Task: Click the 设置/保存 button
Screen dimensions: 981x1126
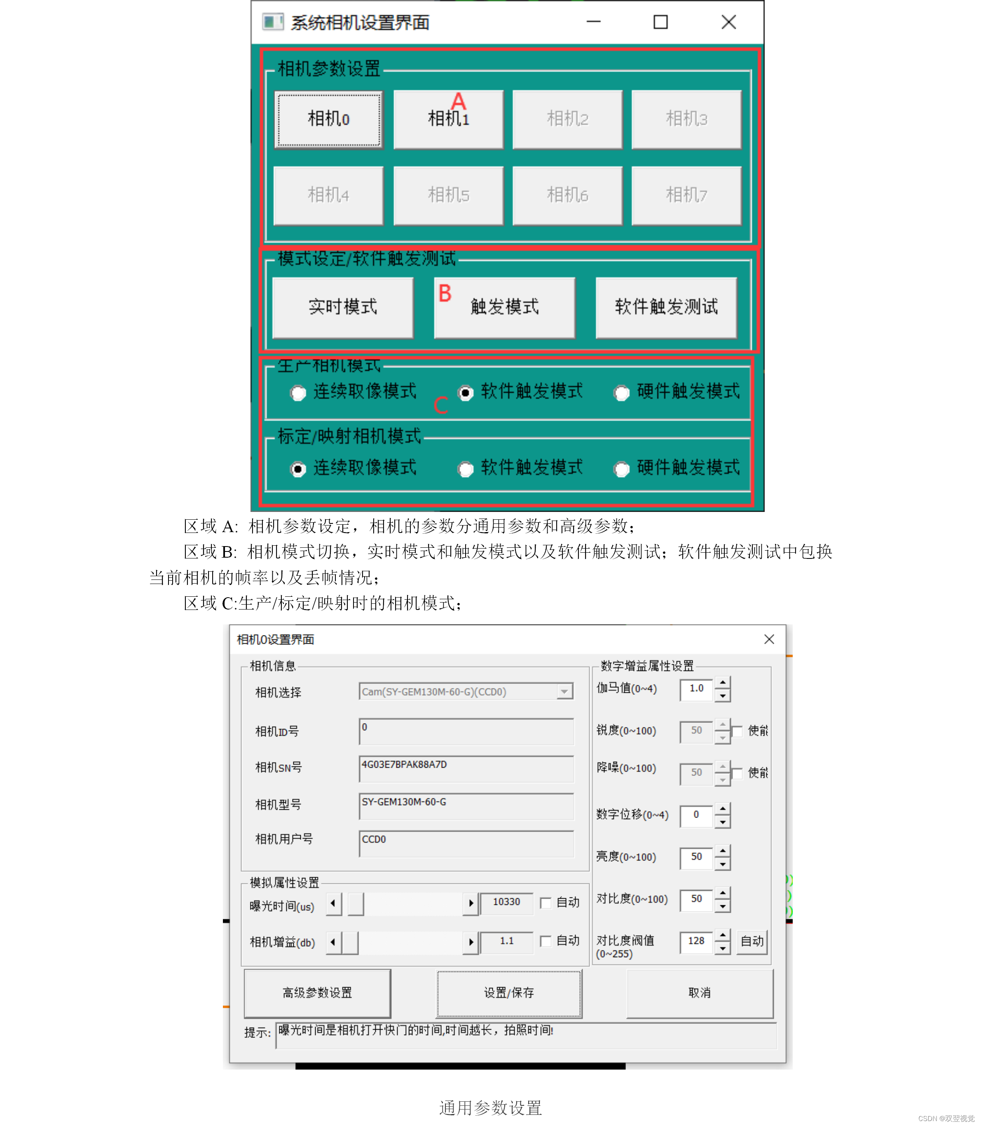Action: click(x=508, y=993)
